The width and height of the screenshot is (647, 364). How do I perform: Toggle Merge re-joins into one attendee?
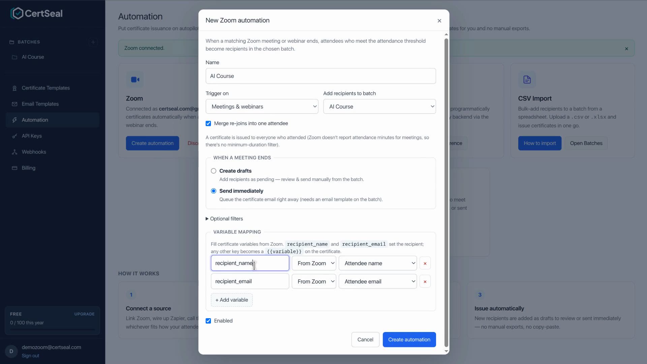[x=208, y=124]
